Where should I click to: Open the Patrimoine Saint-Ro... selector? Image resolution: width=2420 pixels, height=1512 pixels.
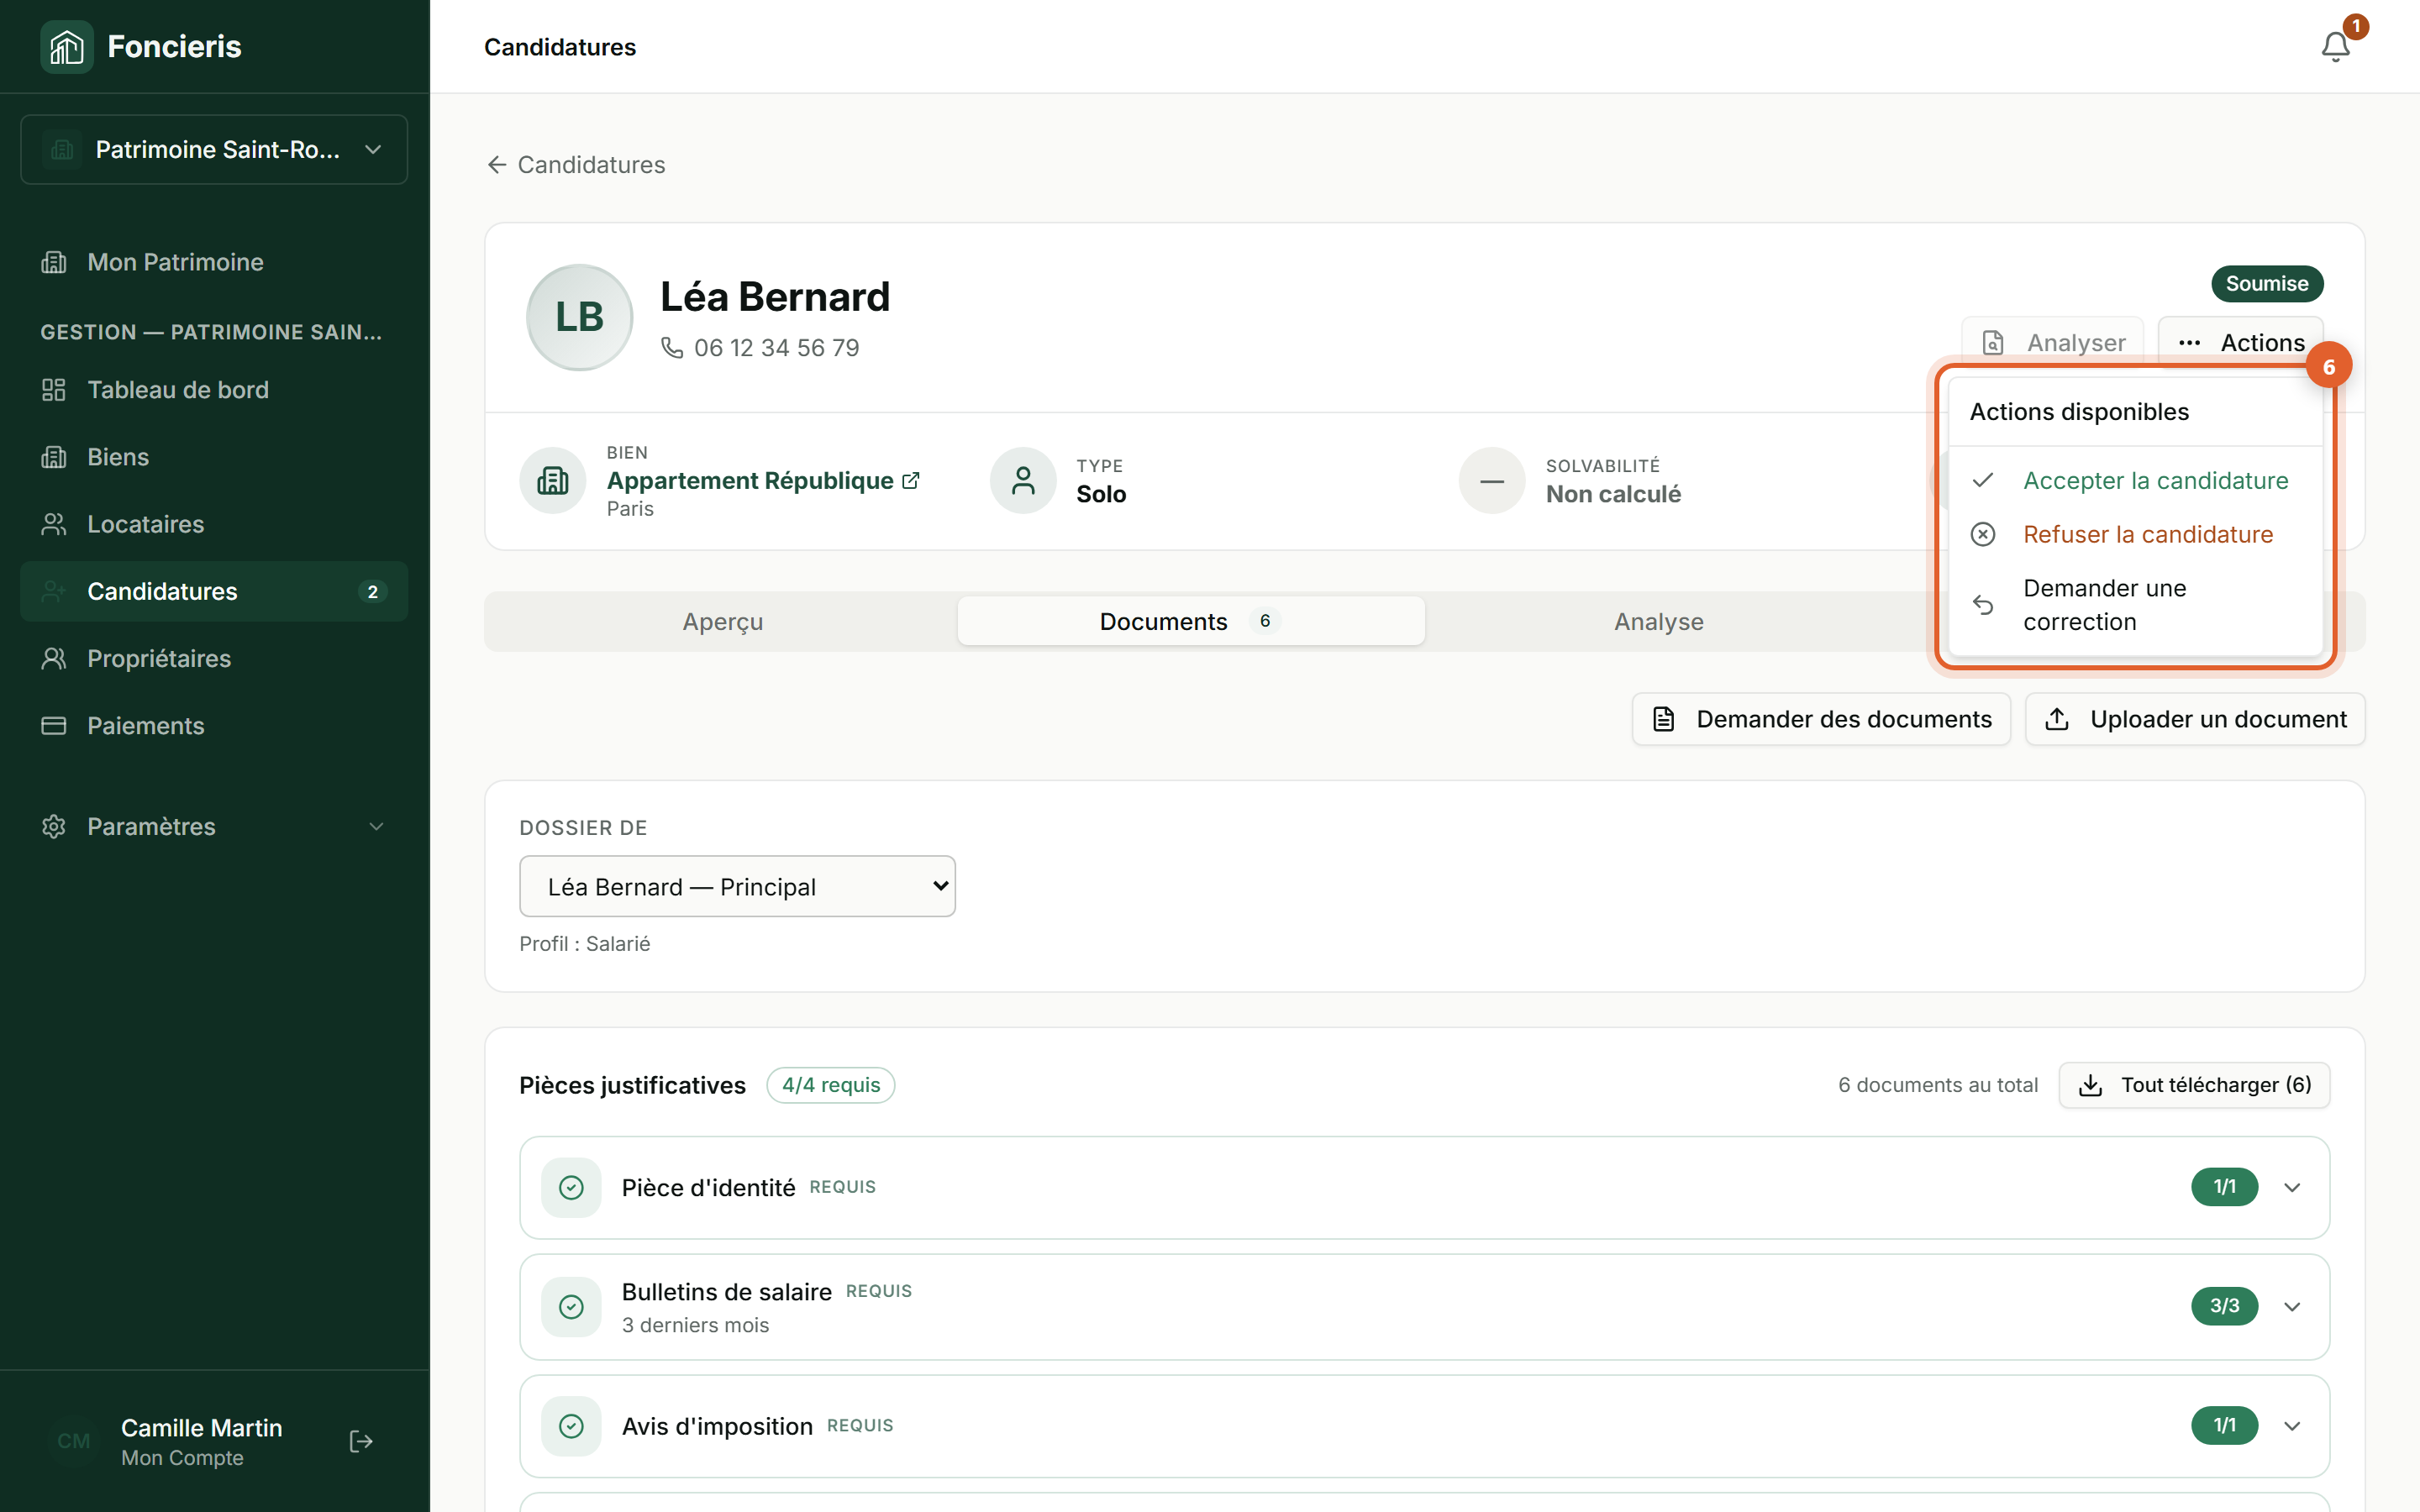coord(214,149)
